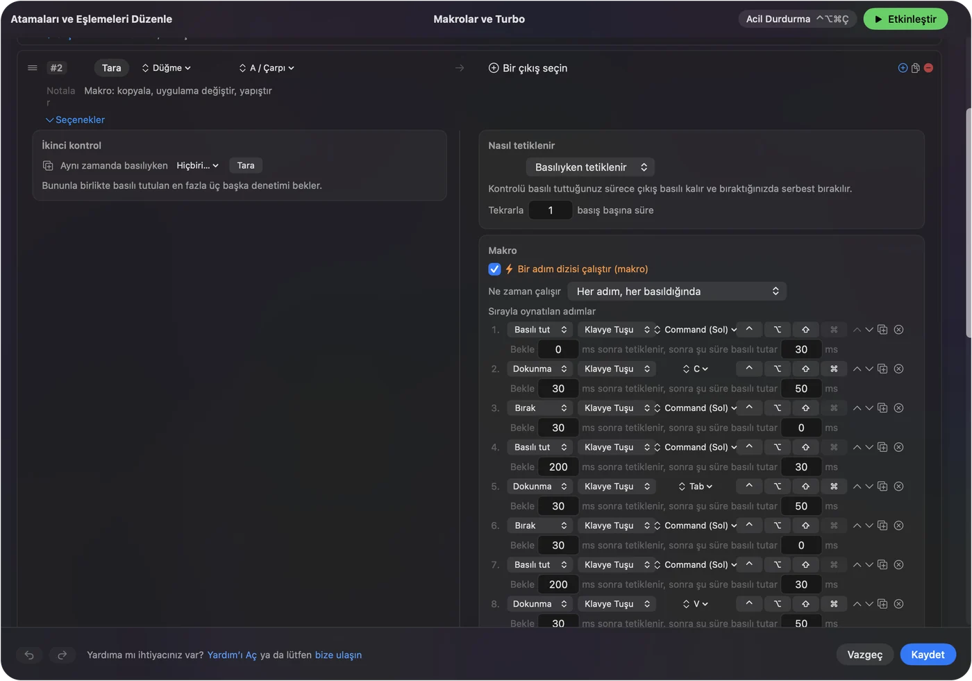Open step 5 key dropdown showing Tab
The width and height of the screenshot is (972, 681).
(x=696, y=487)
